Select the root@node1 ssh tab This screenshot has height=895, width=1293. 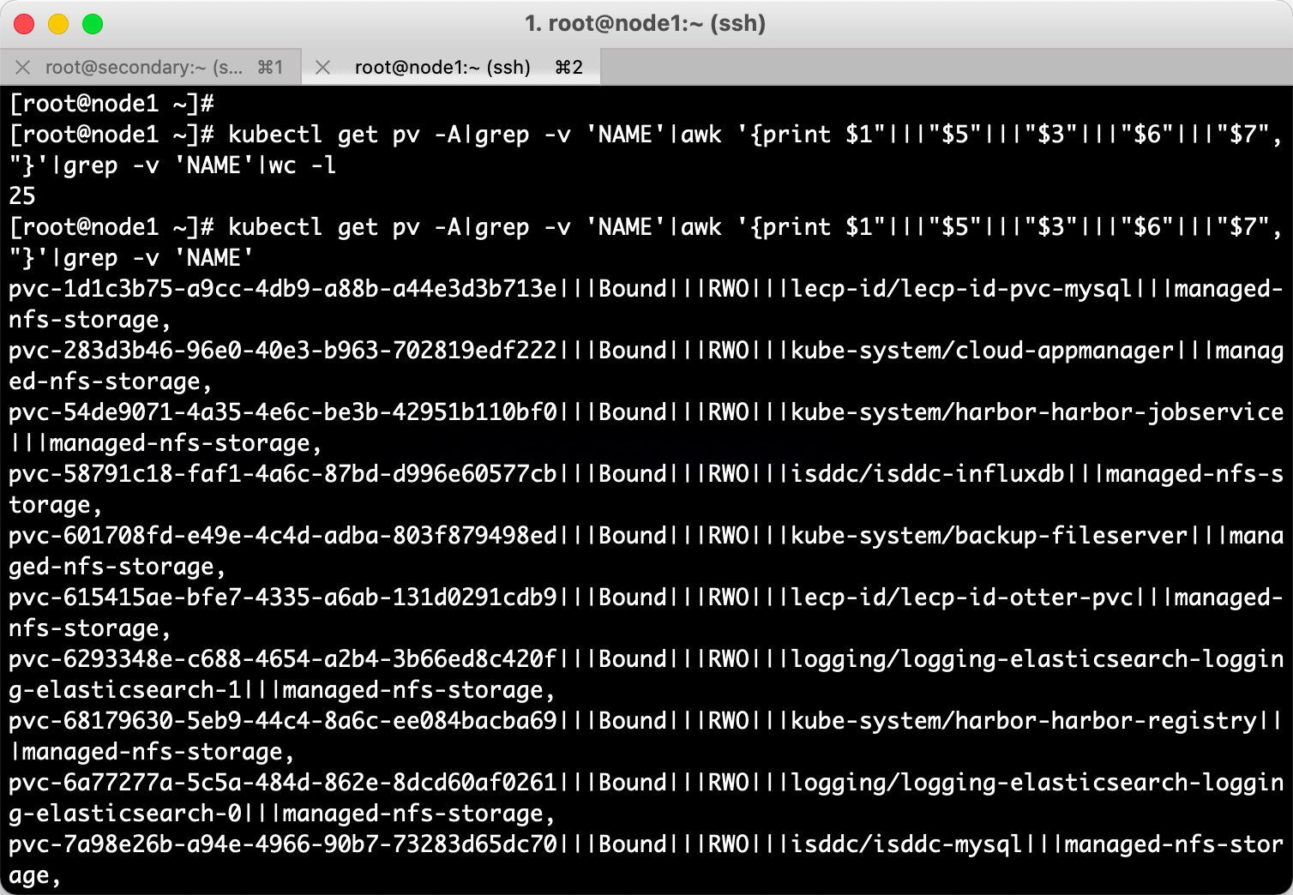(x=442, y=67)
